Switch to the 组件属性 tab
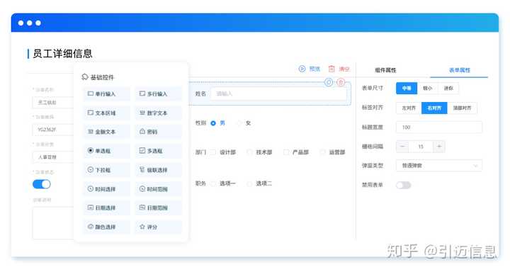Screen dimensions: 510x272 [385, 70]
